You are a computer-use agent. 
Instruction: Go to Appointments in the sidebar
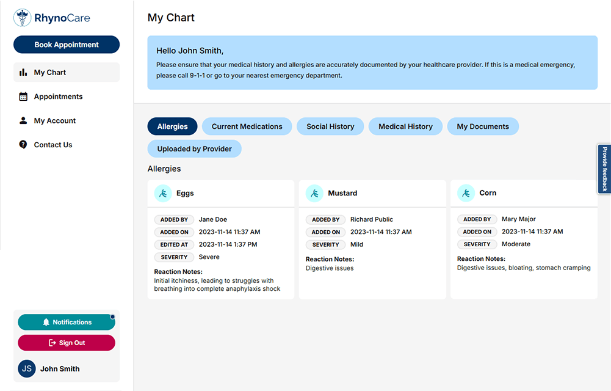click(67, 97)
